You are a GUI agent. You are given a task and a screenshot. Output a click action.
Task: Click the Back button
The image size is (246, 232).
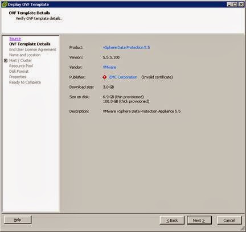pos(172,220)
